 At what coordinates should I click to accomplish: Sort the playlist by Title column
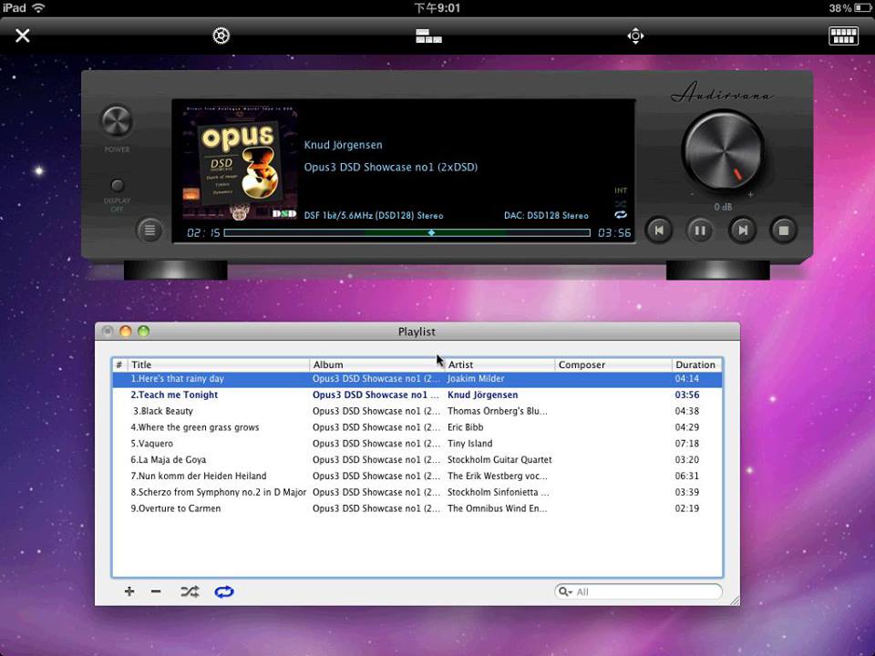(218, 364)
